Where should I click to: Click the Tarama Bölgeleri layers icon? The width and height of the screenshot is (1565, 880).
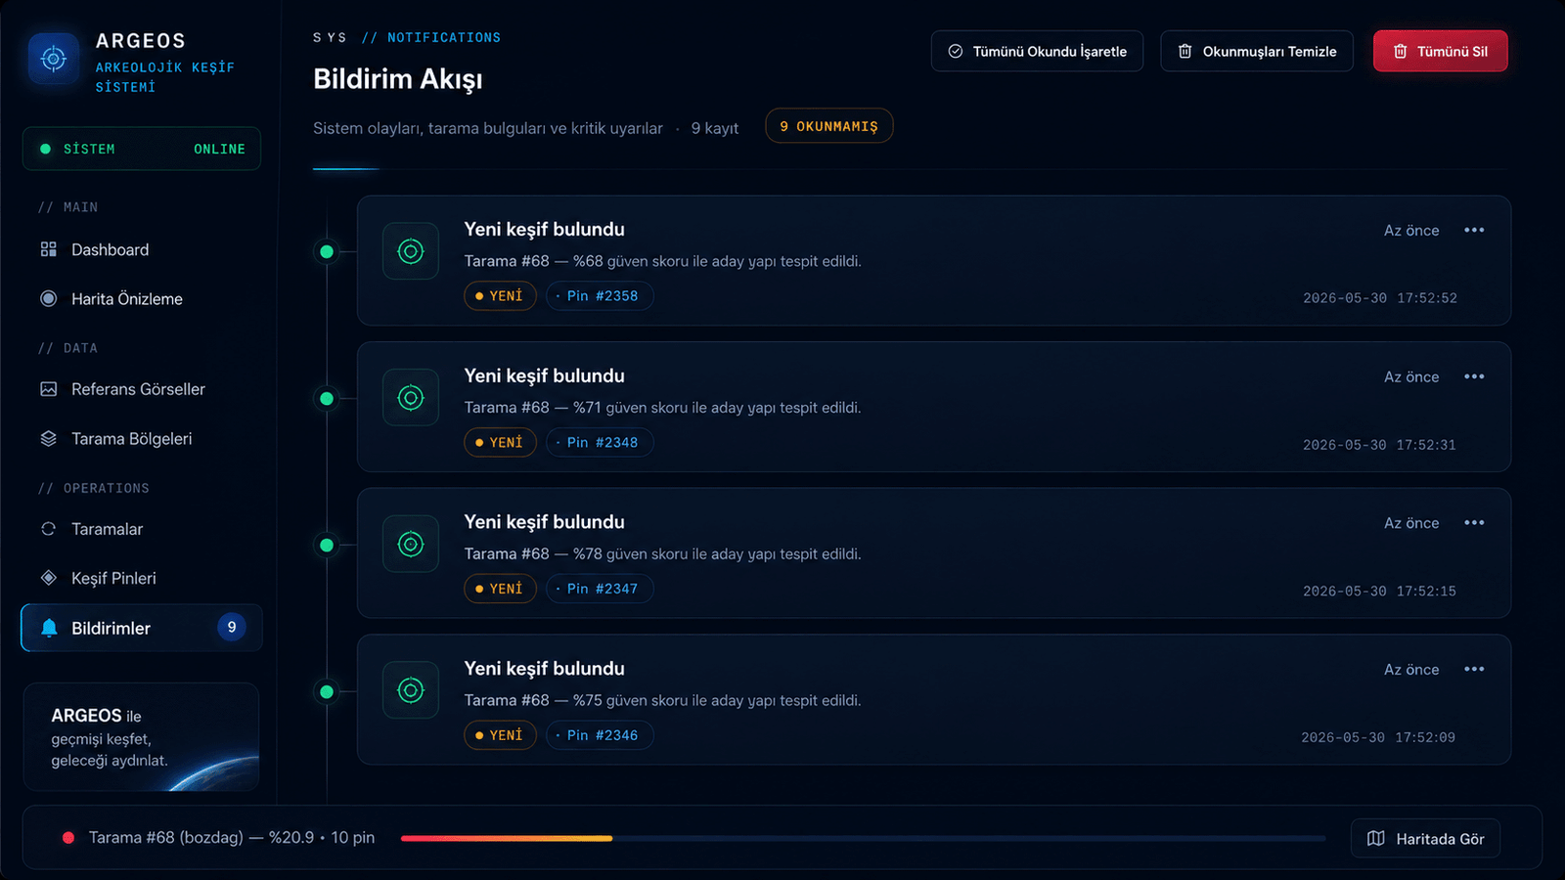coord(48,439)
